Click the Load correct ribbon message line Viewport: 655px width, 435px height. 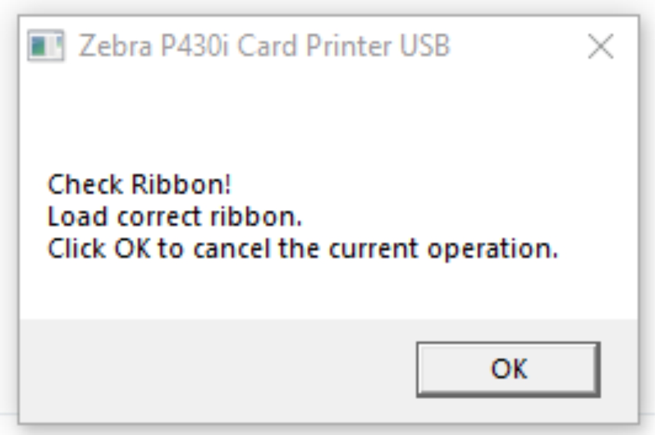tap(175, 217)
